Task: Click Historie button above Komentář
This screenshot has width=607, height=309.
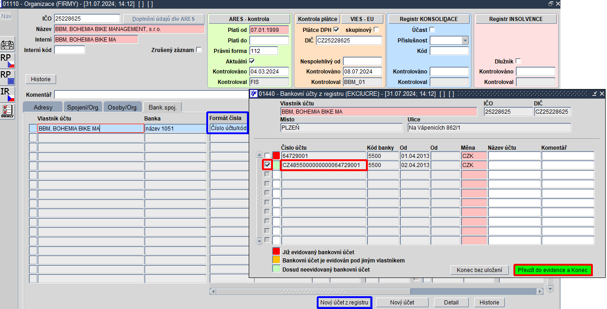Action: tap(41, 79)
